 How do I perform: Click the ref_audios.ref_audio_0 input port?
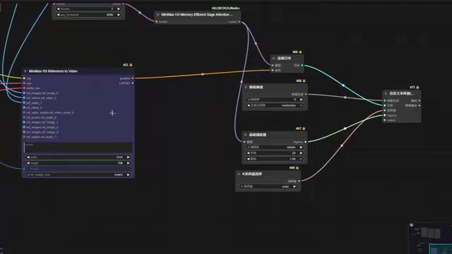click(24, 118)
